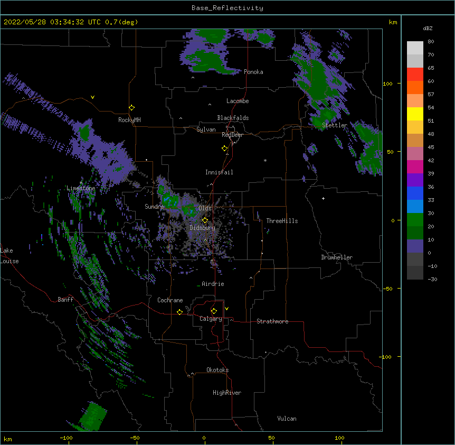
Task: Click the RockyMH town label
Action: (x=129, y=120)
